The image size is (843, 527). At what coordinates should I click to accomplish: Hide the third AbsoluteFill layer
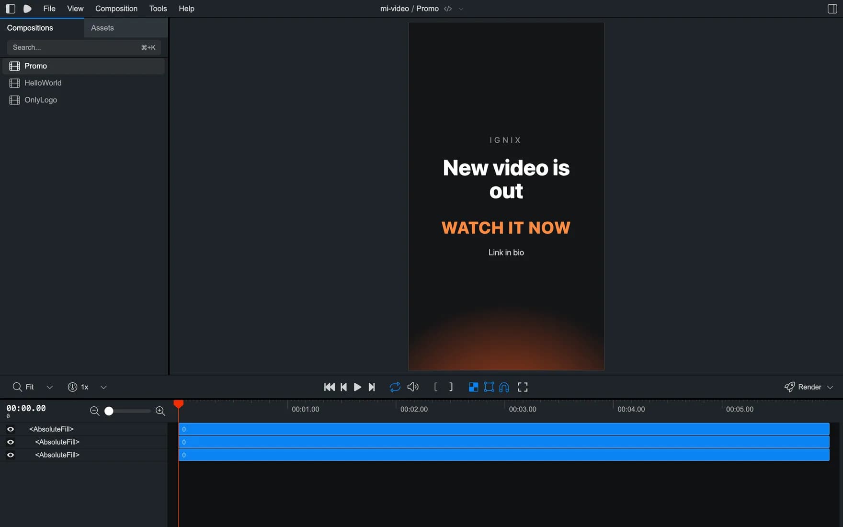[10, 455]
